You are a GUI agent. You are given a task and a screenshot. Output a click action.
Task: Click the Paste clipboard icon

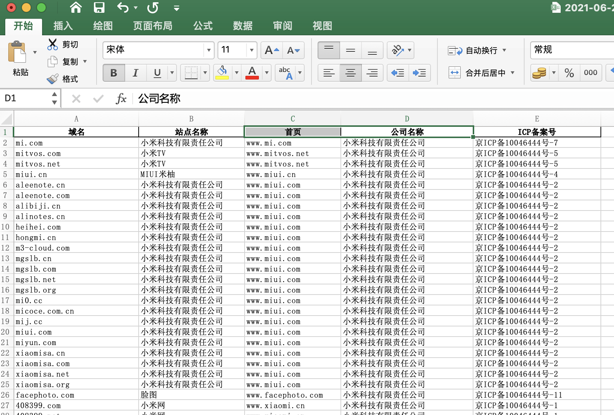point(17,53)
